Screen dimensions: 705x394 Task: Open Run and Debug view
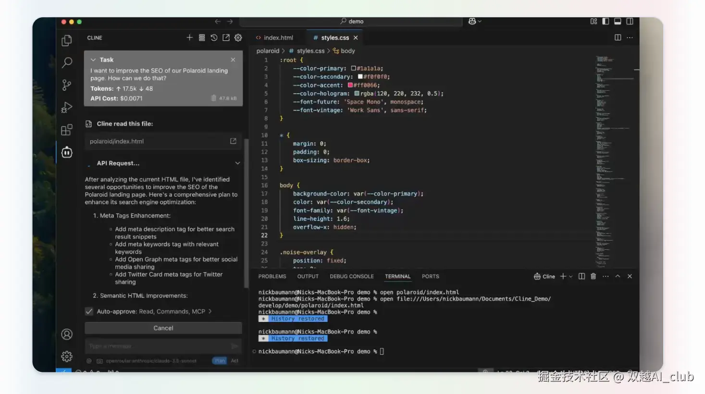pyautogui.click(x=67, y=107)
